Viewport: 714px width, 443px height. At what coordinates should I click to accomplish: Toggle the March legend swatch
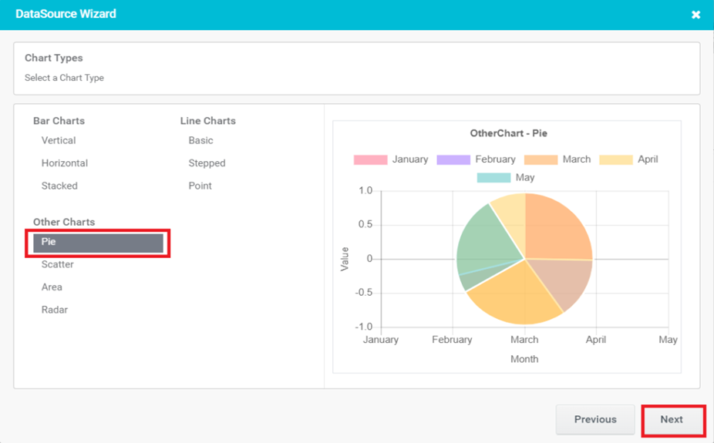pos(541,159)
